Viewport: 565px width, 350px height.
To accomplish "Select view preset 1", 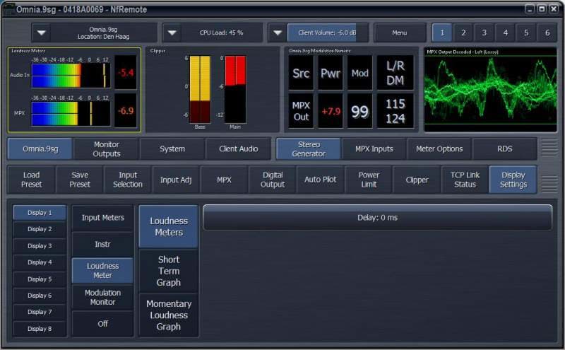I will [442, 33].
